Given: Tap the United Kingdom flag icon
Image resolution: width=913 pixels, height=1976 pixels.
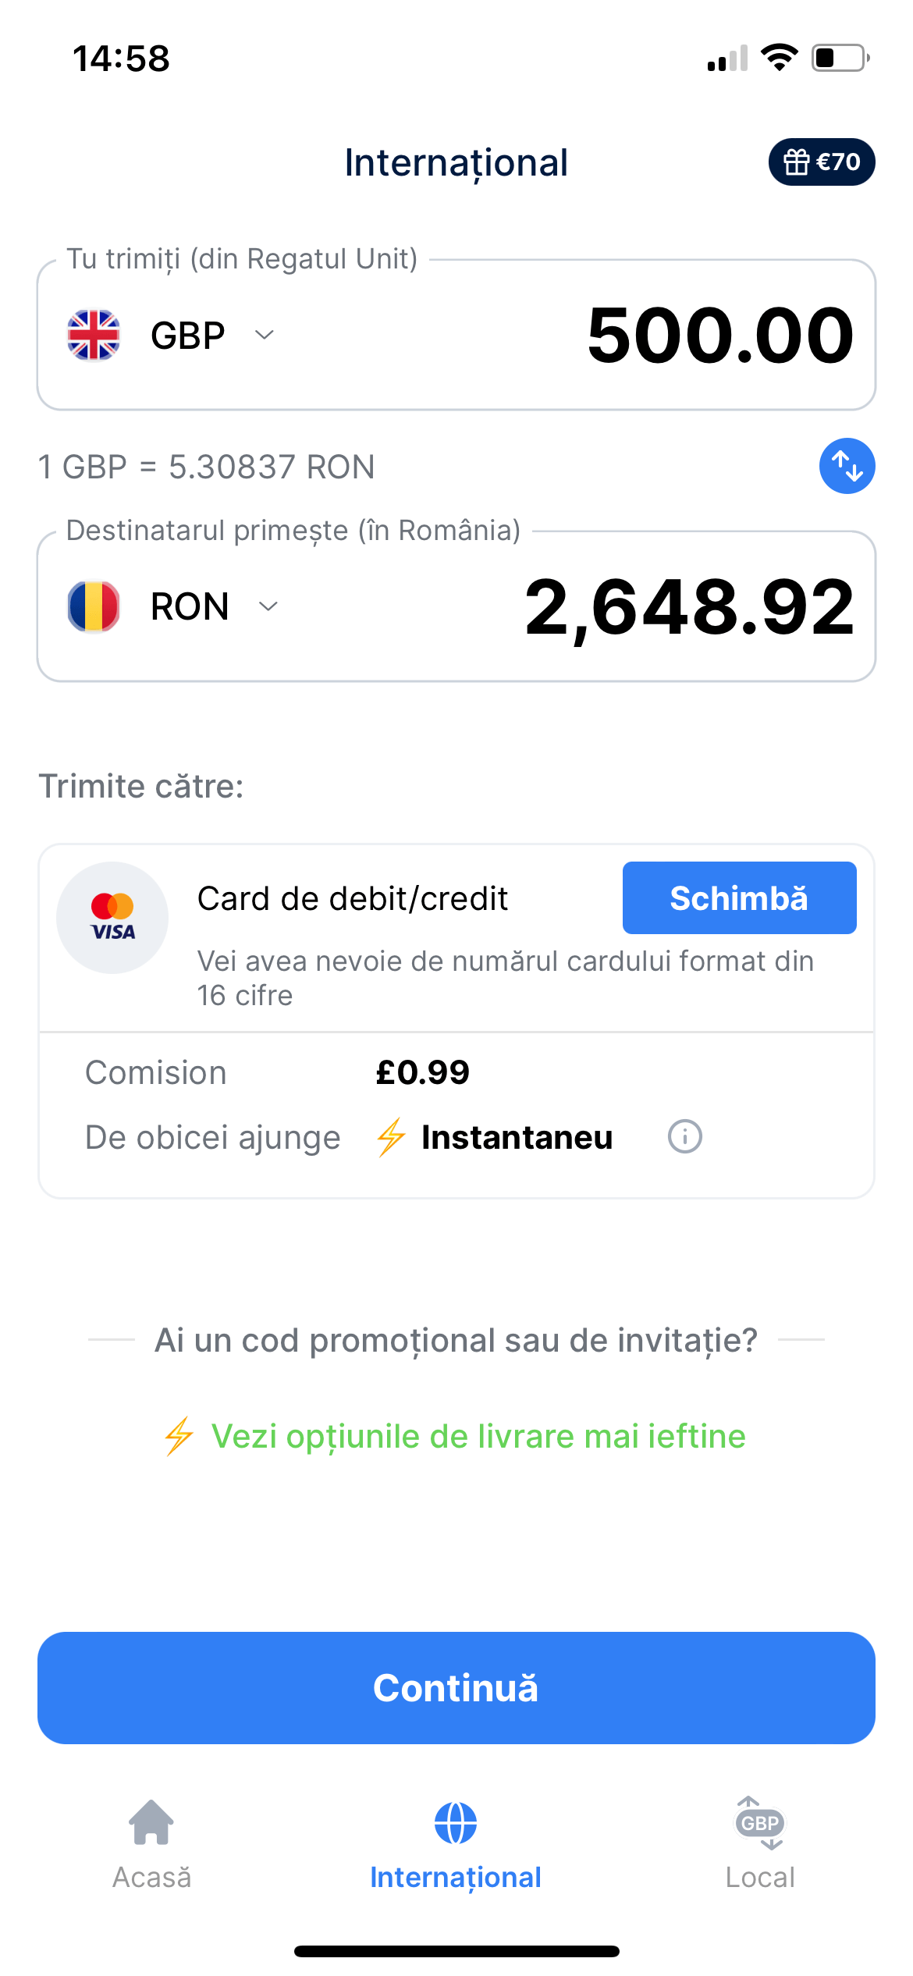Looking at the screenshot, I should point(94,336).
